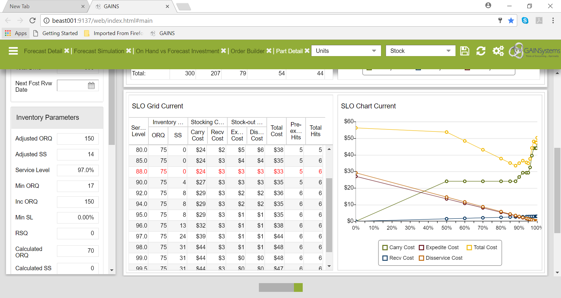
Task: Open the settings gears icon
Action: (x=498, y=51)
